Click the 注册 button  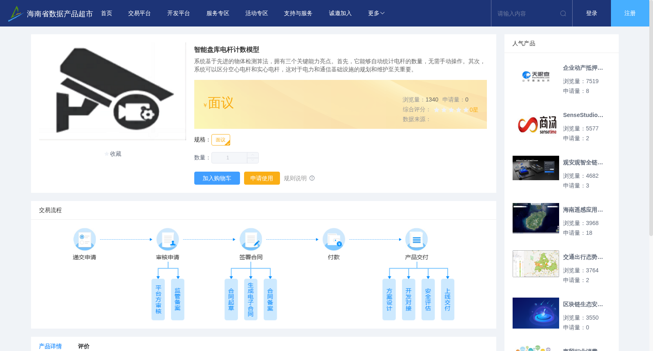[630, 13]
